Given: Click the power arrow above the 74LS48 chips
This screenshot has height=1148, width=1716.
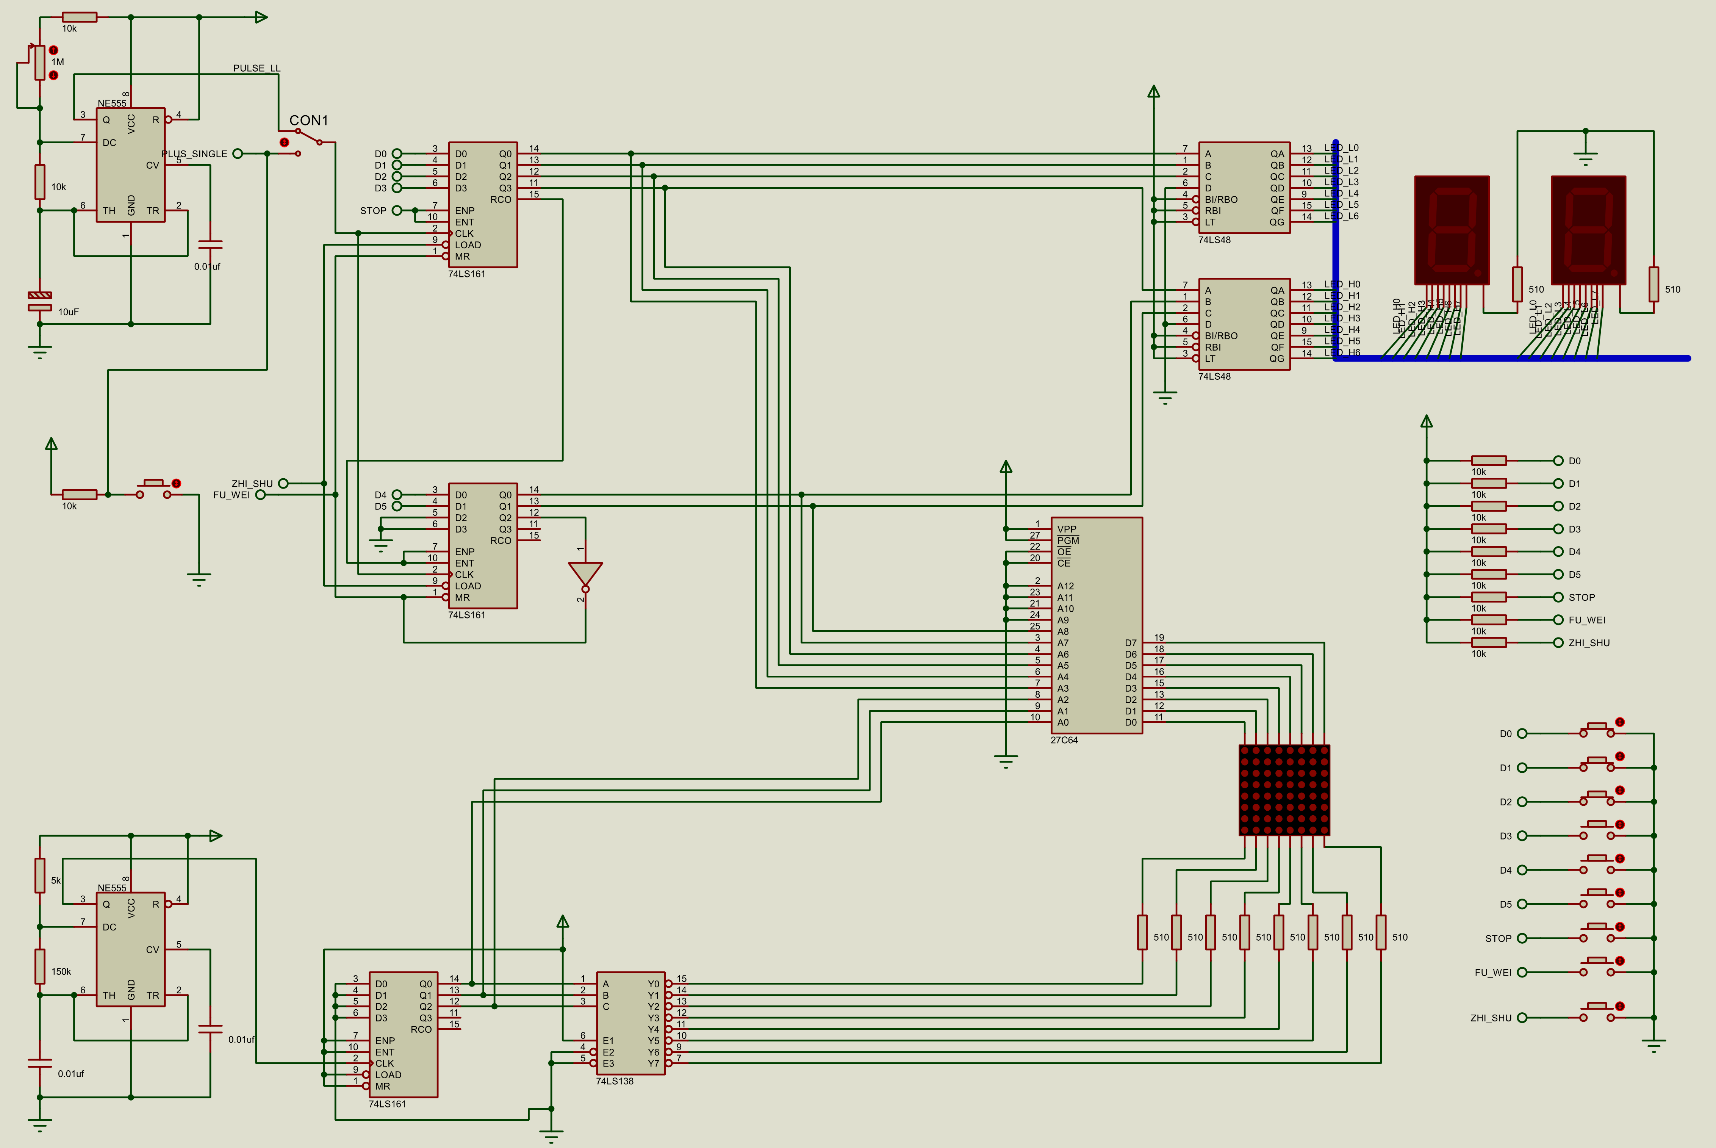Looking at the screenshot, I should (x=1154, y=91).
